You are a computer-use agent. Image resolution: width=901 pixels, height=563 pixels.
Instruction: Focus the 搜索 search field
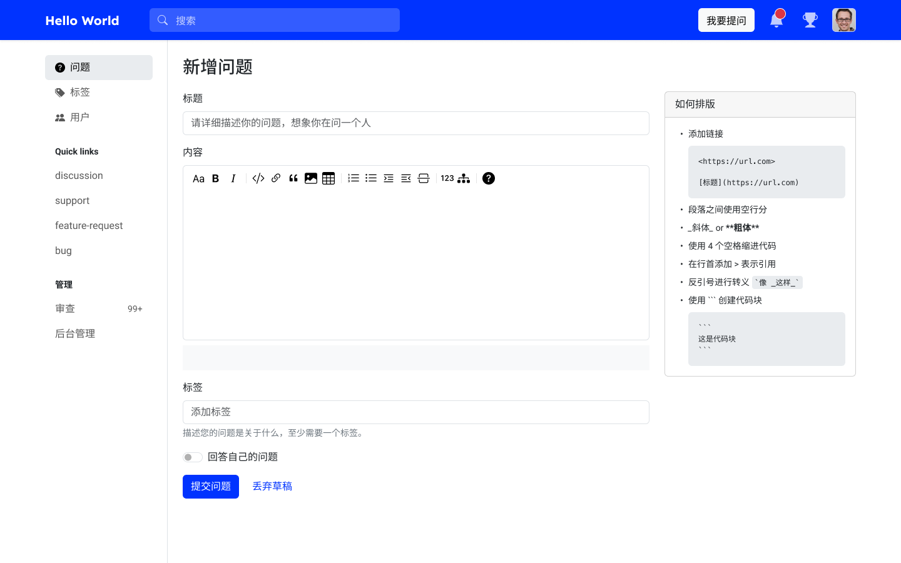(x=275, y=20)
